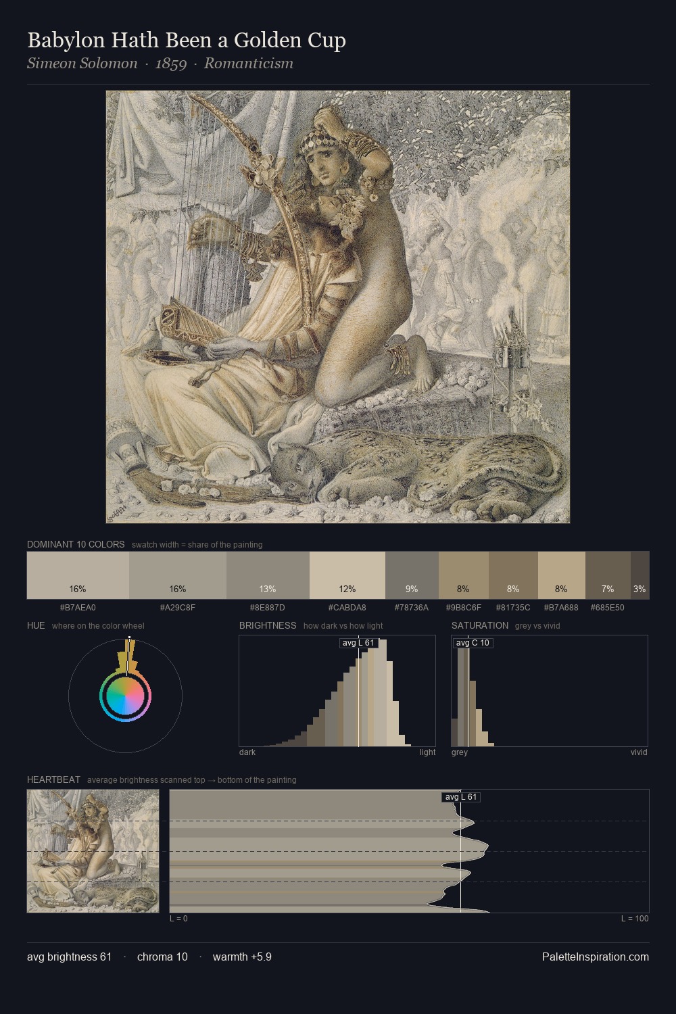
Task: Click the title 'Babylon Hath Been a Golden Cup'
Action: pos(187,40)
